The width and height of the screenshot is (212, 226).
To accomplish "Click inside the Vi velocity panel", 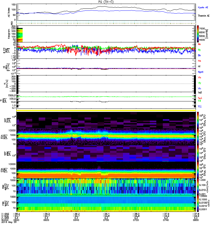I will (106, 84).
